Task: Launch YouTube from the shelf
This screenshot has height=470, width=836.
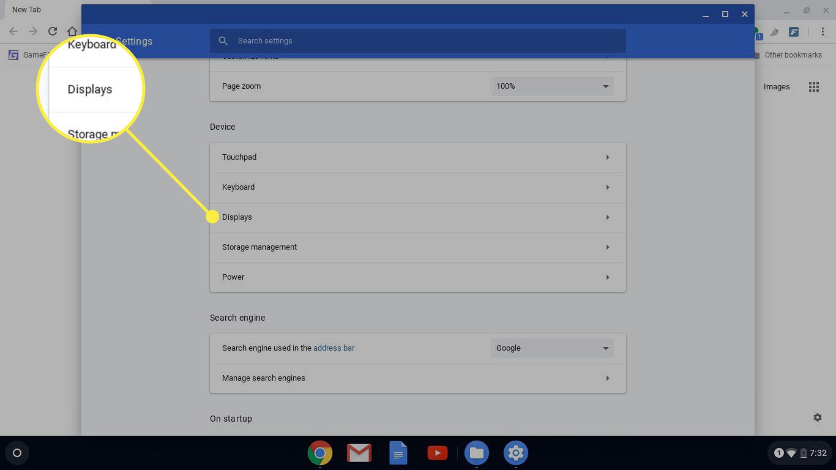Action: point(437,453)
